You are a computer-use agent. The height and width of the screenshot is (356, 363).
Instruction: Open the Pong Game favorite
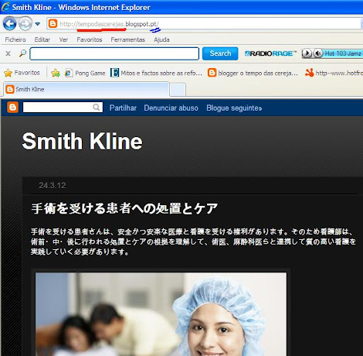[85, 73]
